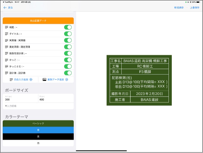Image resolution: width=203 pixels, height=153 pixels.
Task: Tap the back arrow icon
Action: [x=5, y=8]
